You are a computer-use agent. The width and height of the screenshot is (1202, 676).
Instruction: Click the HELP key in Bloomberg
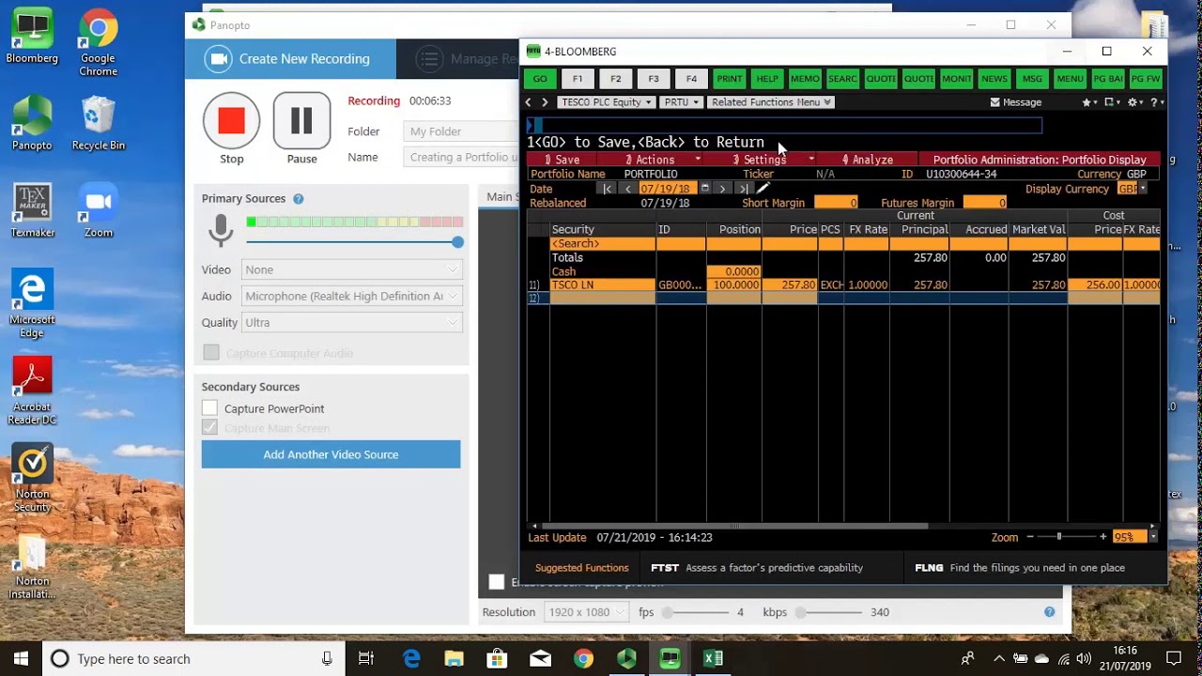767,79
